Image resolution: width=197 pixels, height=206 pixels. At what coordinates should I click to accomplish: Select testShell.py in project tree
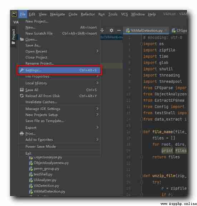point(43,175)
